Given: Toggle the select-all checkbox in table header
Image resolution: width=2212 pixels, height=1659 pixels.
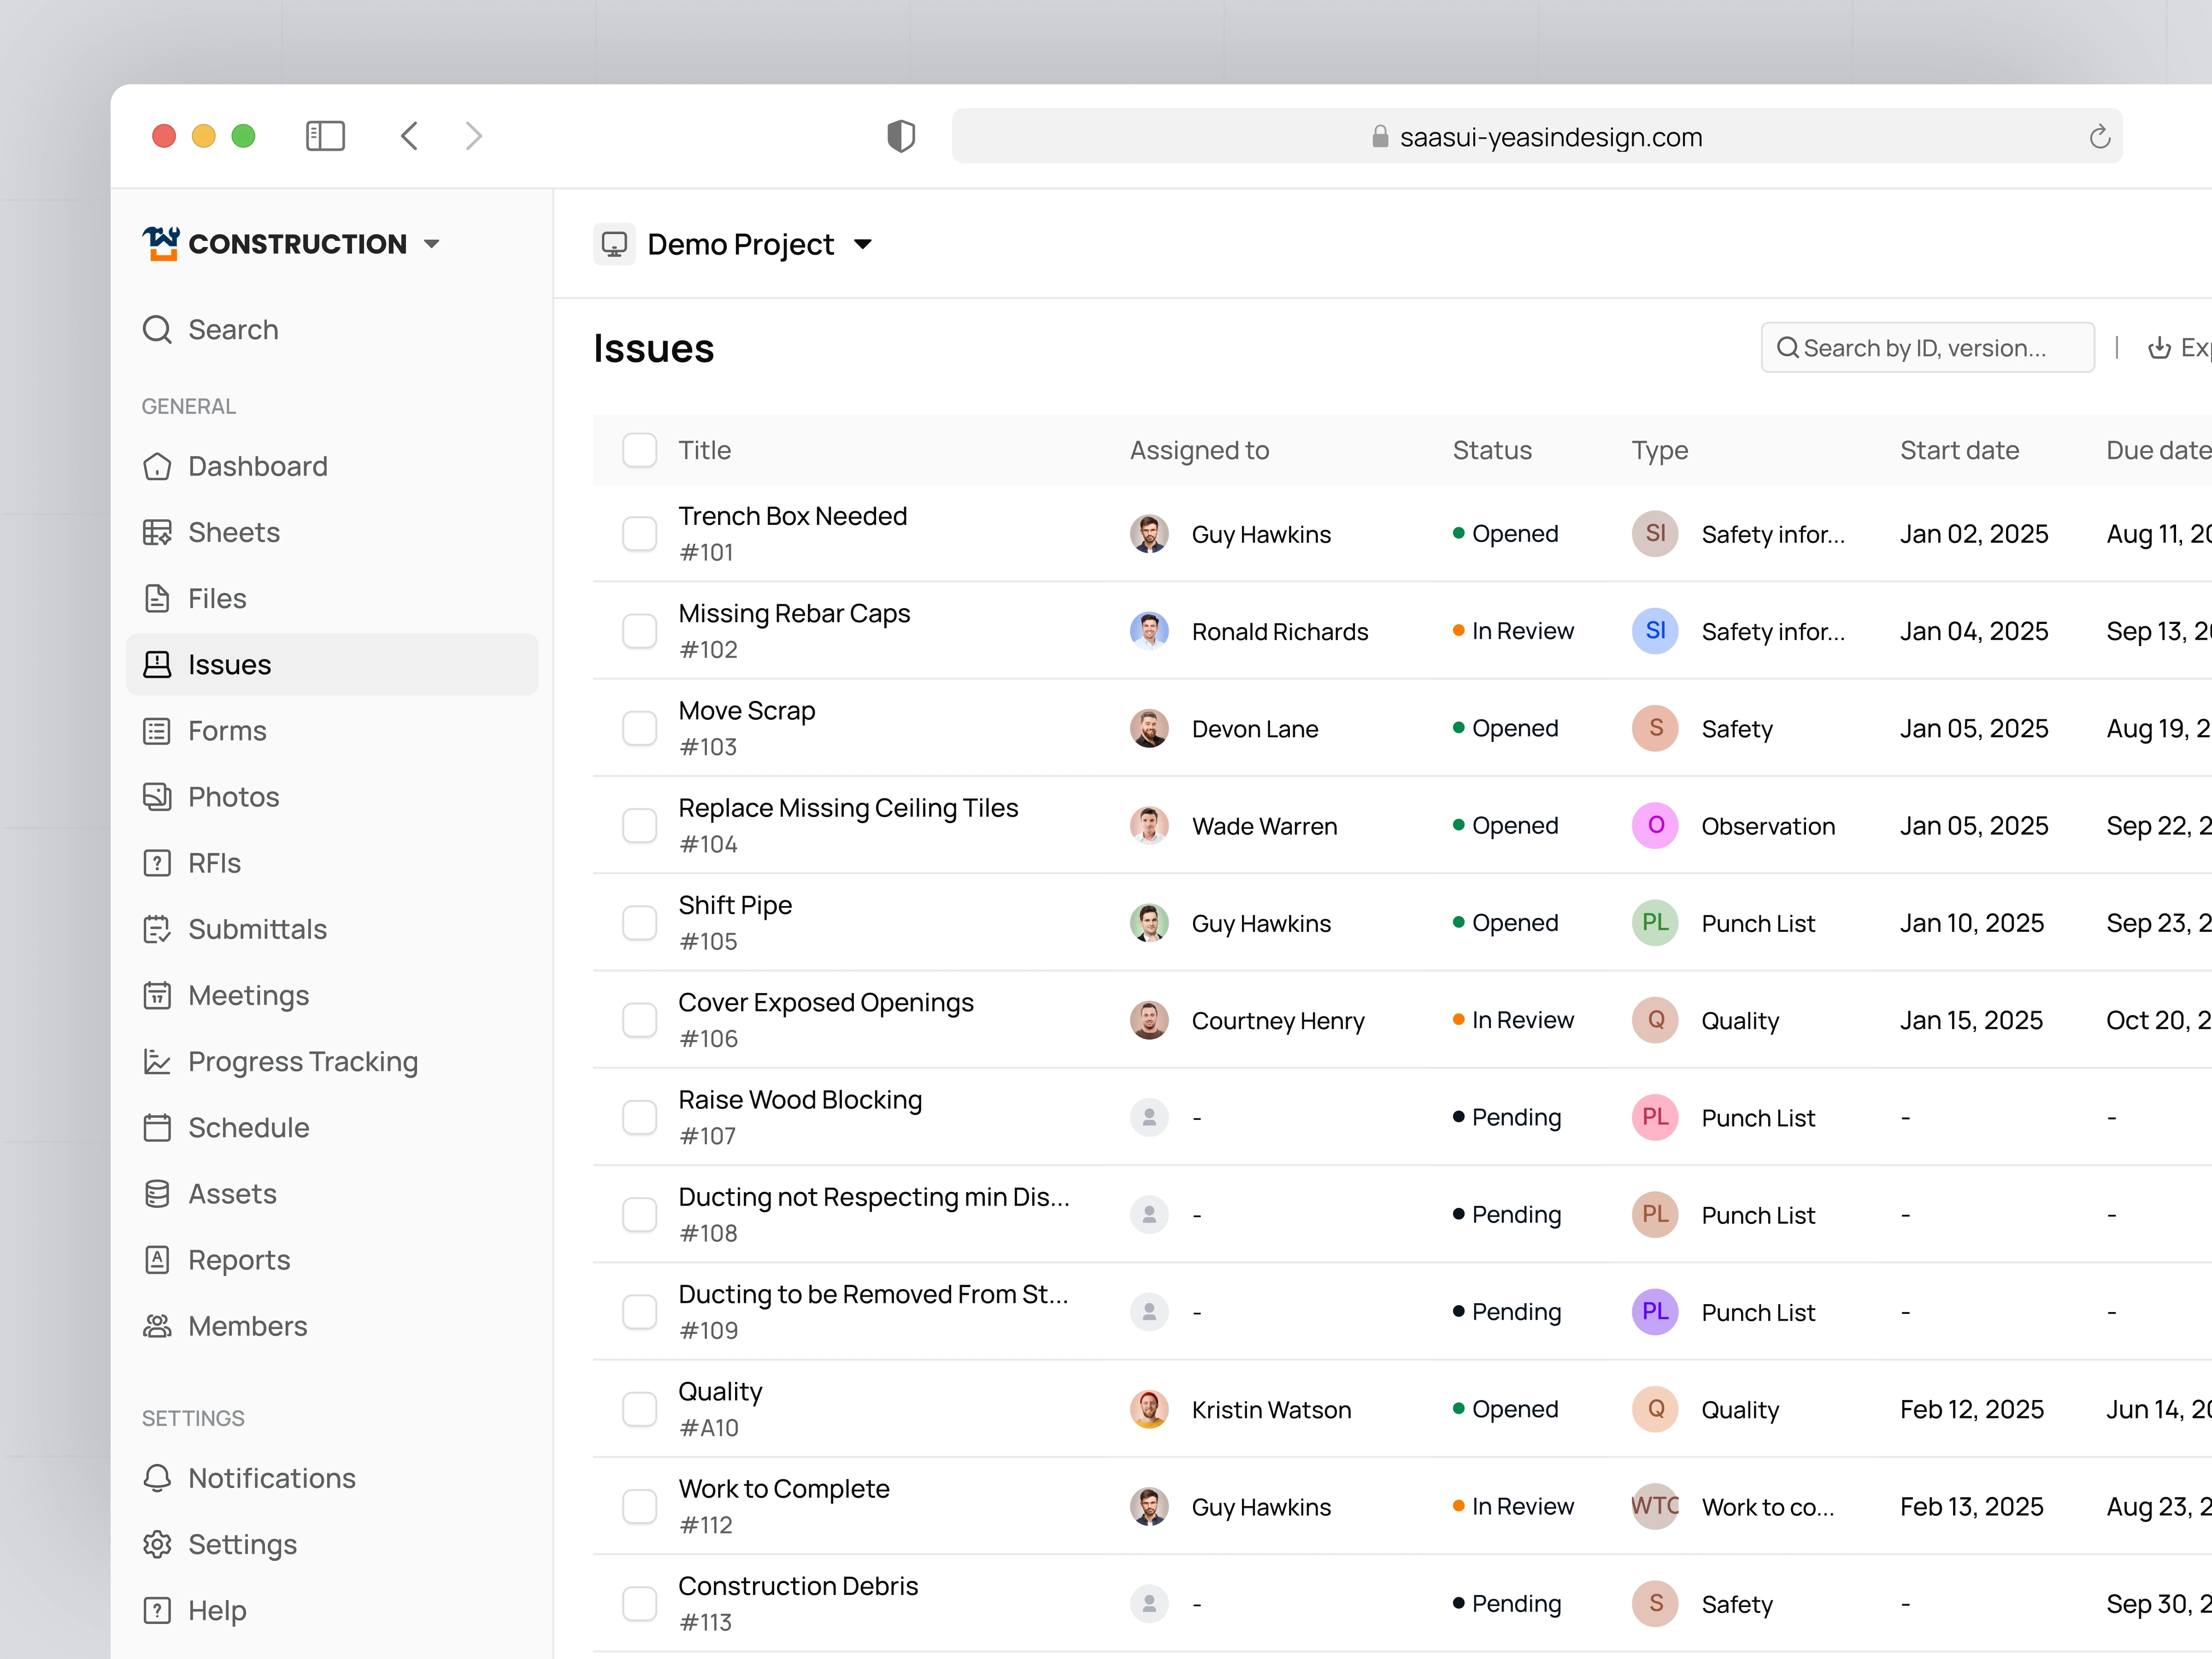Looking at the screenshot, I should pos(639,450).
